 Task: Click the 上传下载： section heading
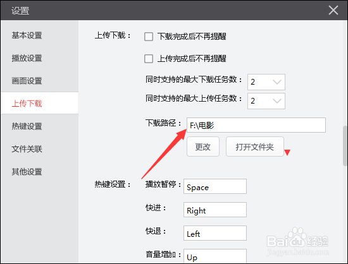(113, 35)
